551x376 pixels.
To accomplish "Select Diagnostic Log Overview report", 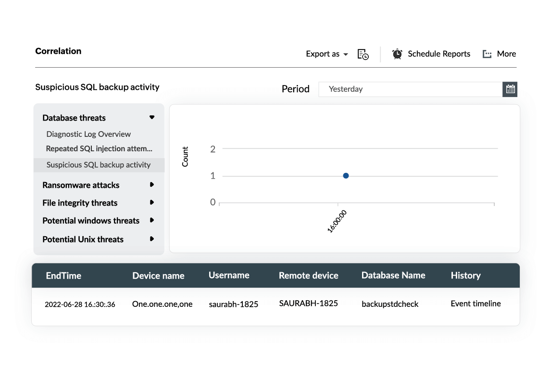I will 88,134.
